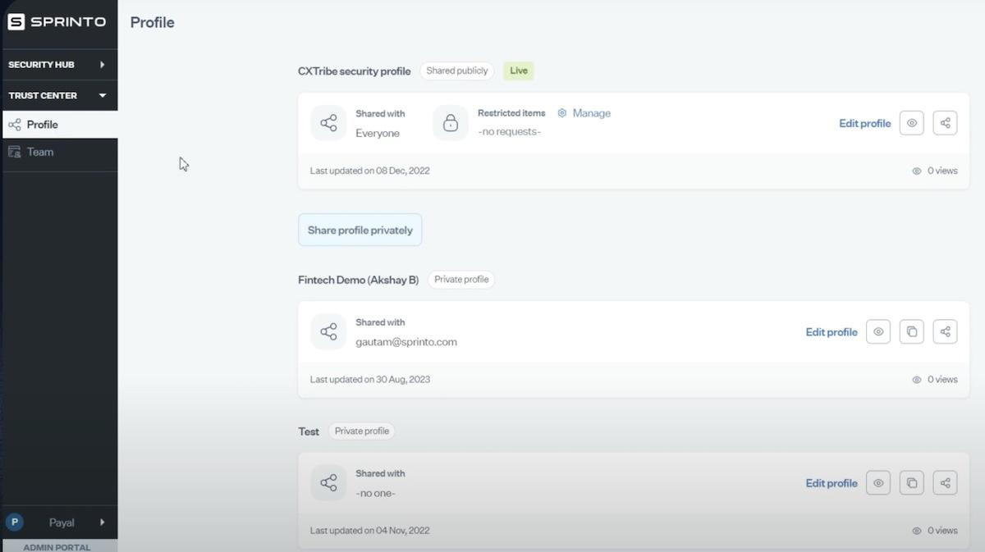985x552 pixels.
Task: Click the views eye icon on Test card
Action: (917, 531)
